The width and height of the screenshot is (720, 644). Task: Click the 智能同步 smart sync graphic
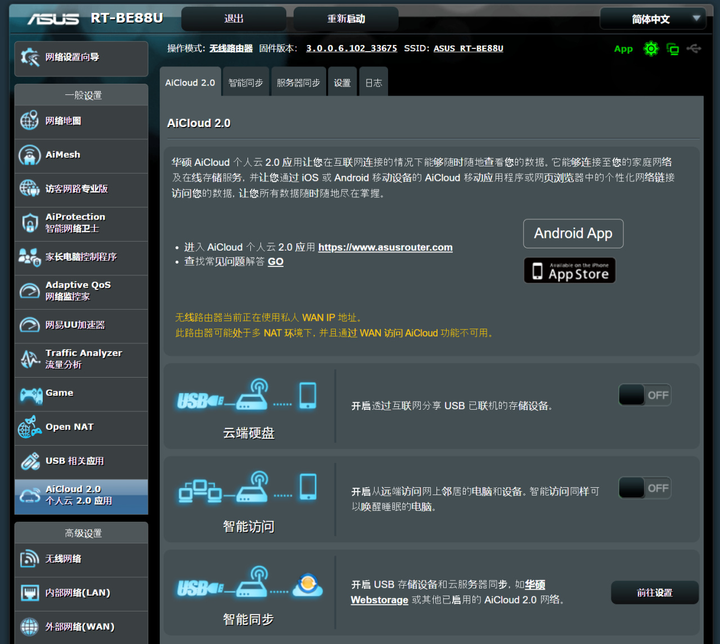click(x=250, y=582)
